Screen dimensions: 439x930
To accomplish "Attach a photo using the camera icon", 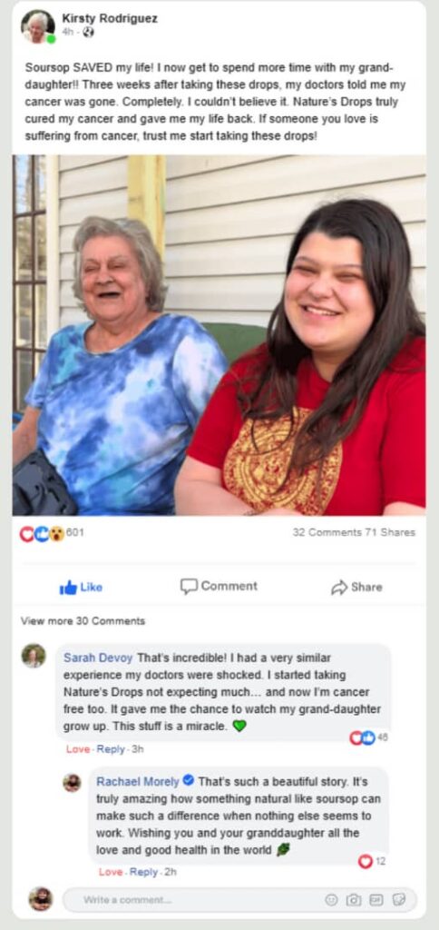I will [353, 900].
